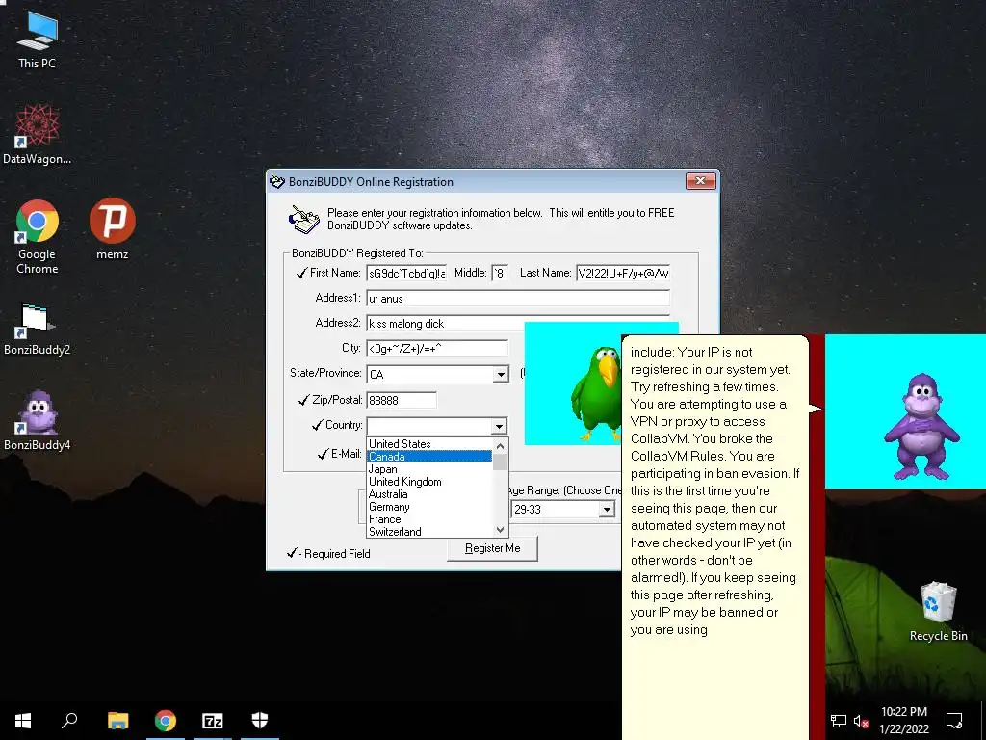Open the Age Range dropdown showing 29-33

tap(607, 509)
